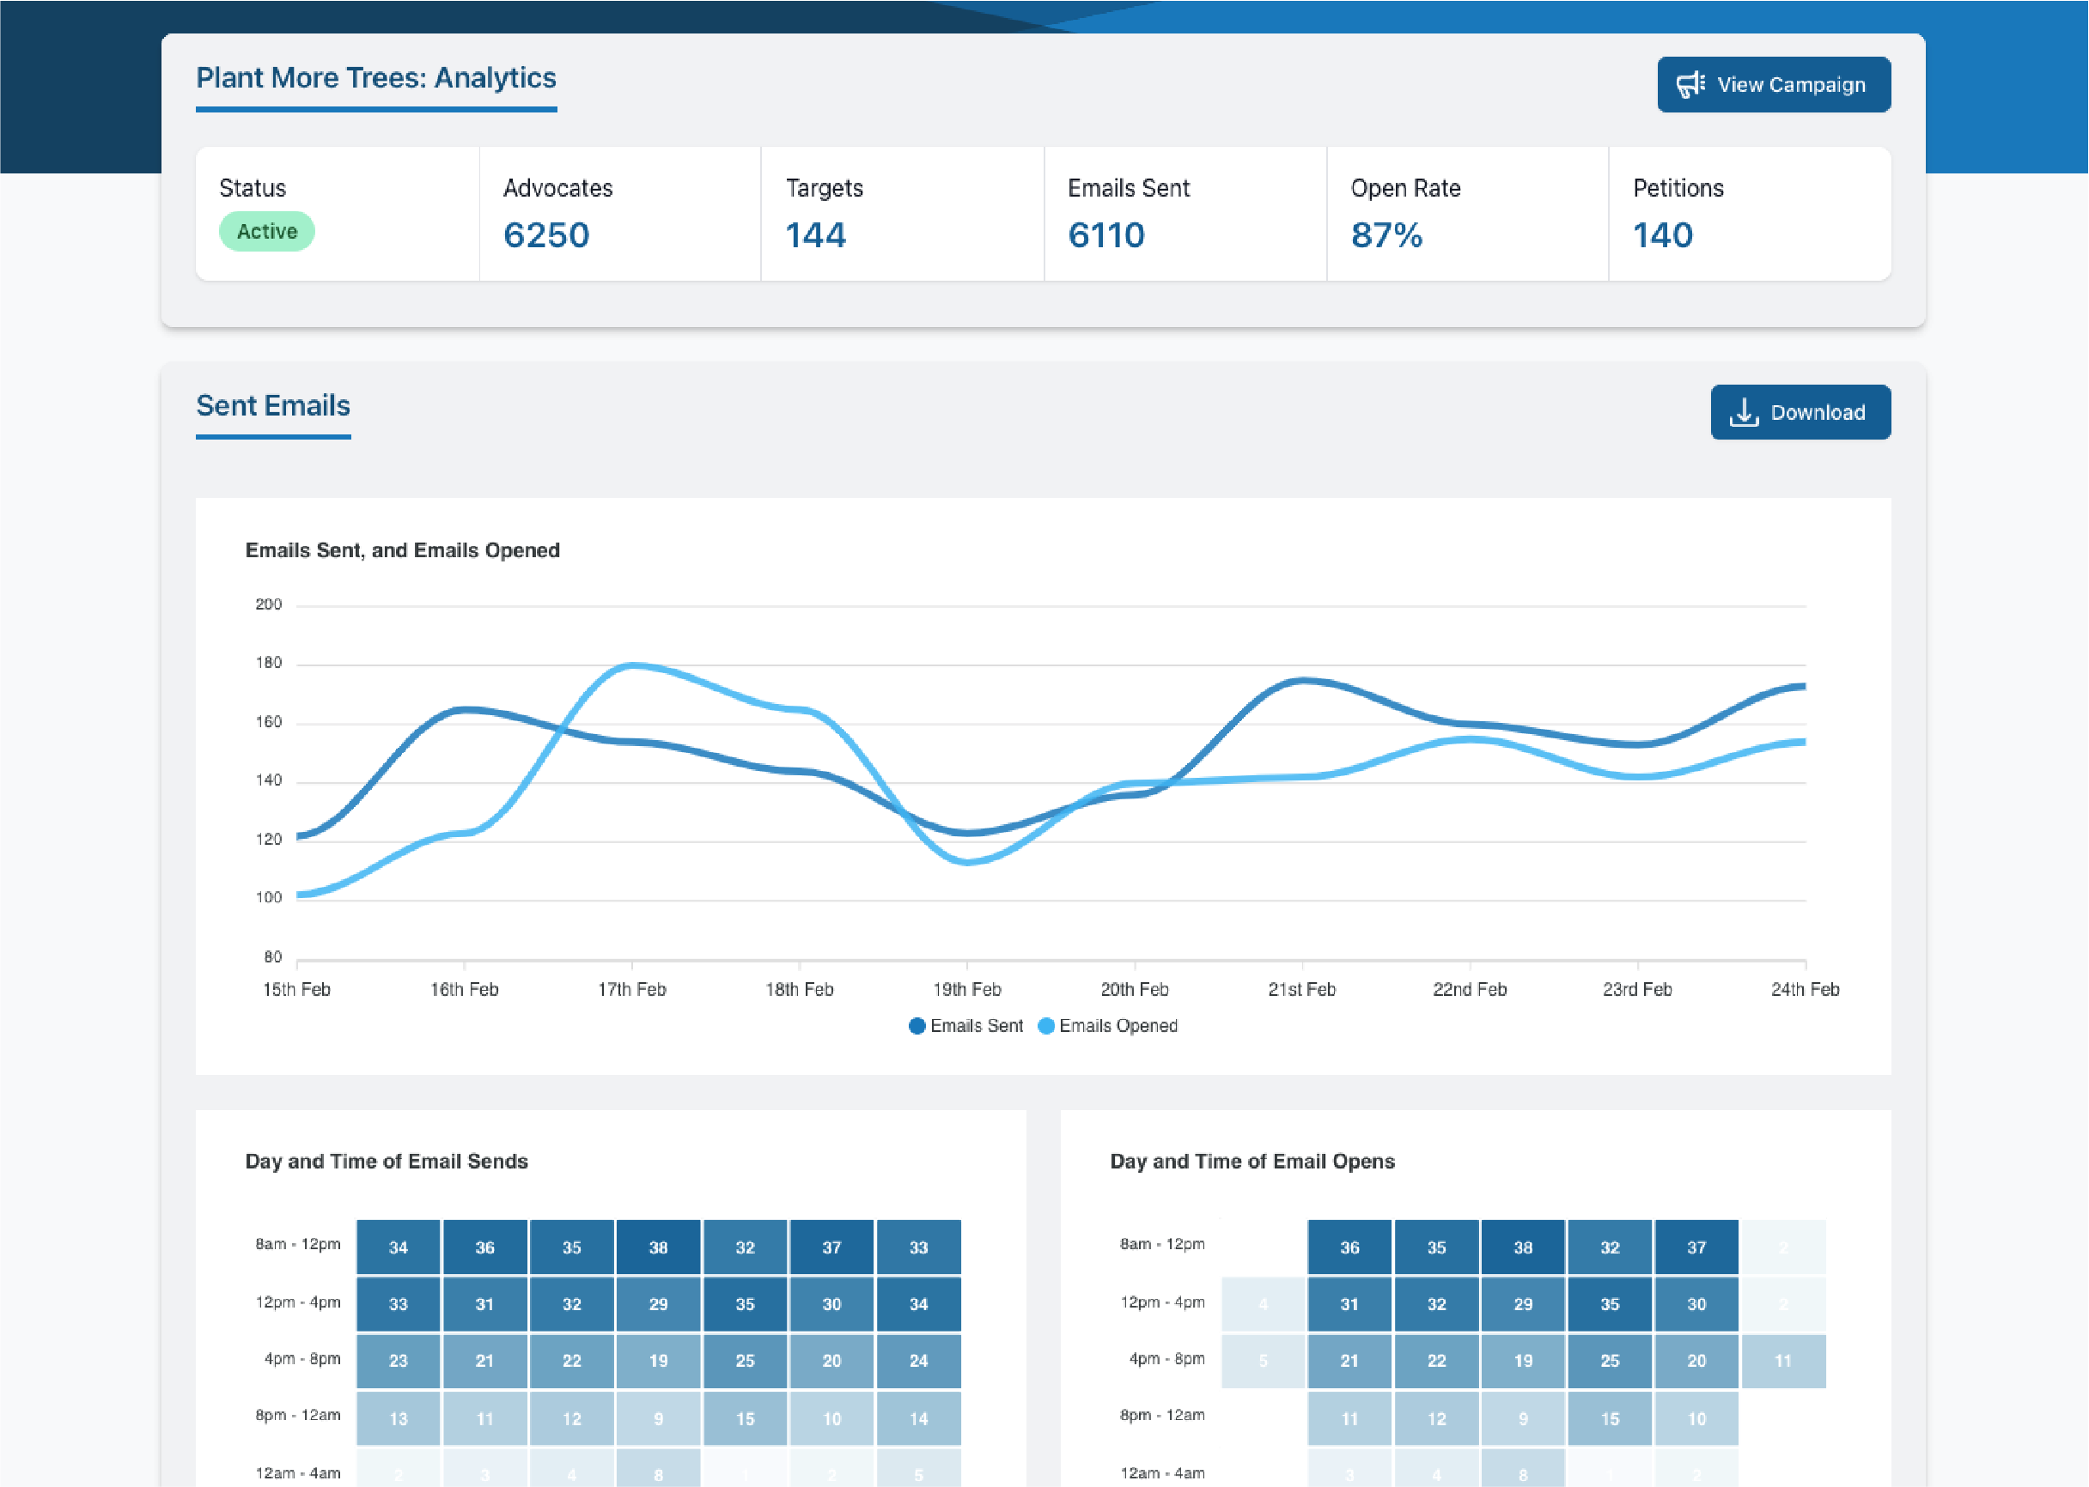Click the download arrow icon
Viewport: 2089px width, 1487px height.
1744,413
